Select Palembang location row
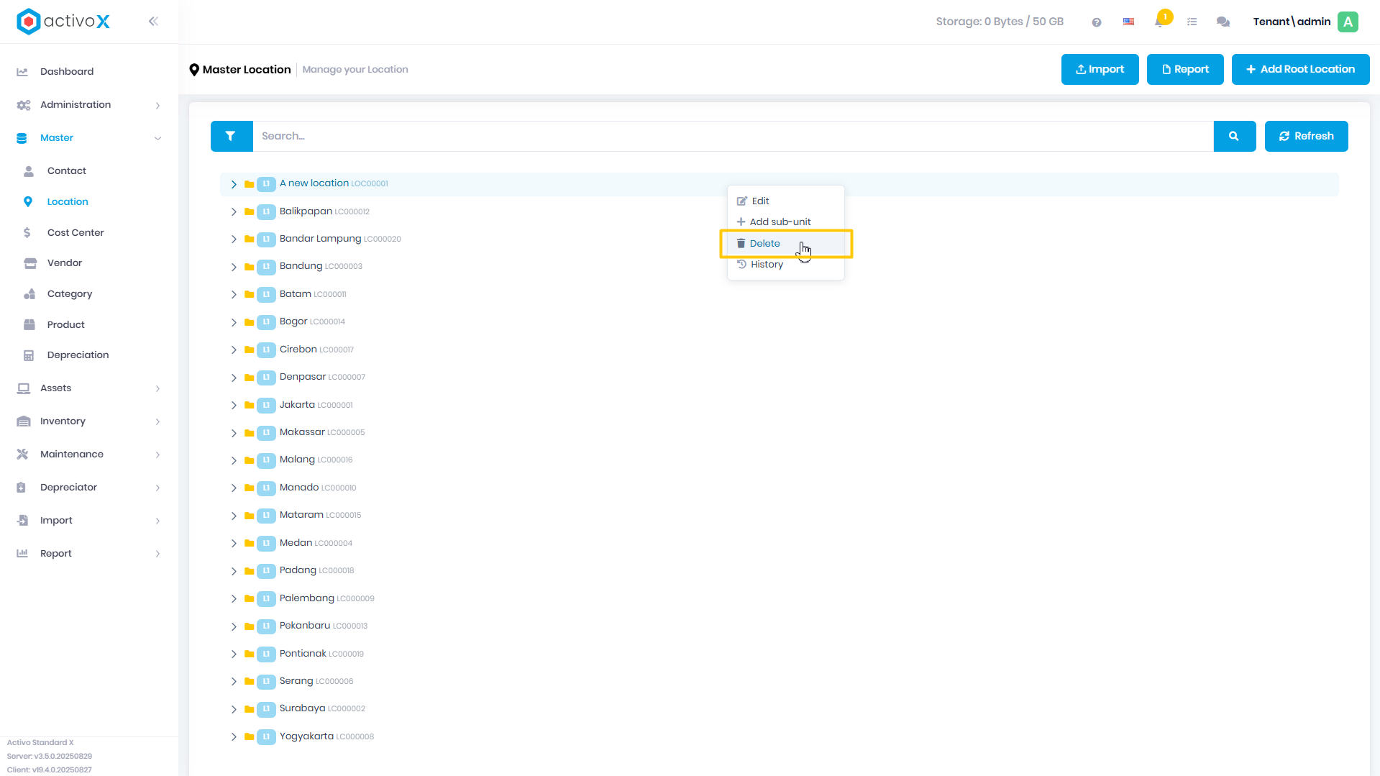The width and height of the screenshot is (1380, 776). click(779, 598)
